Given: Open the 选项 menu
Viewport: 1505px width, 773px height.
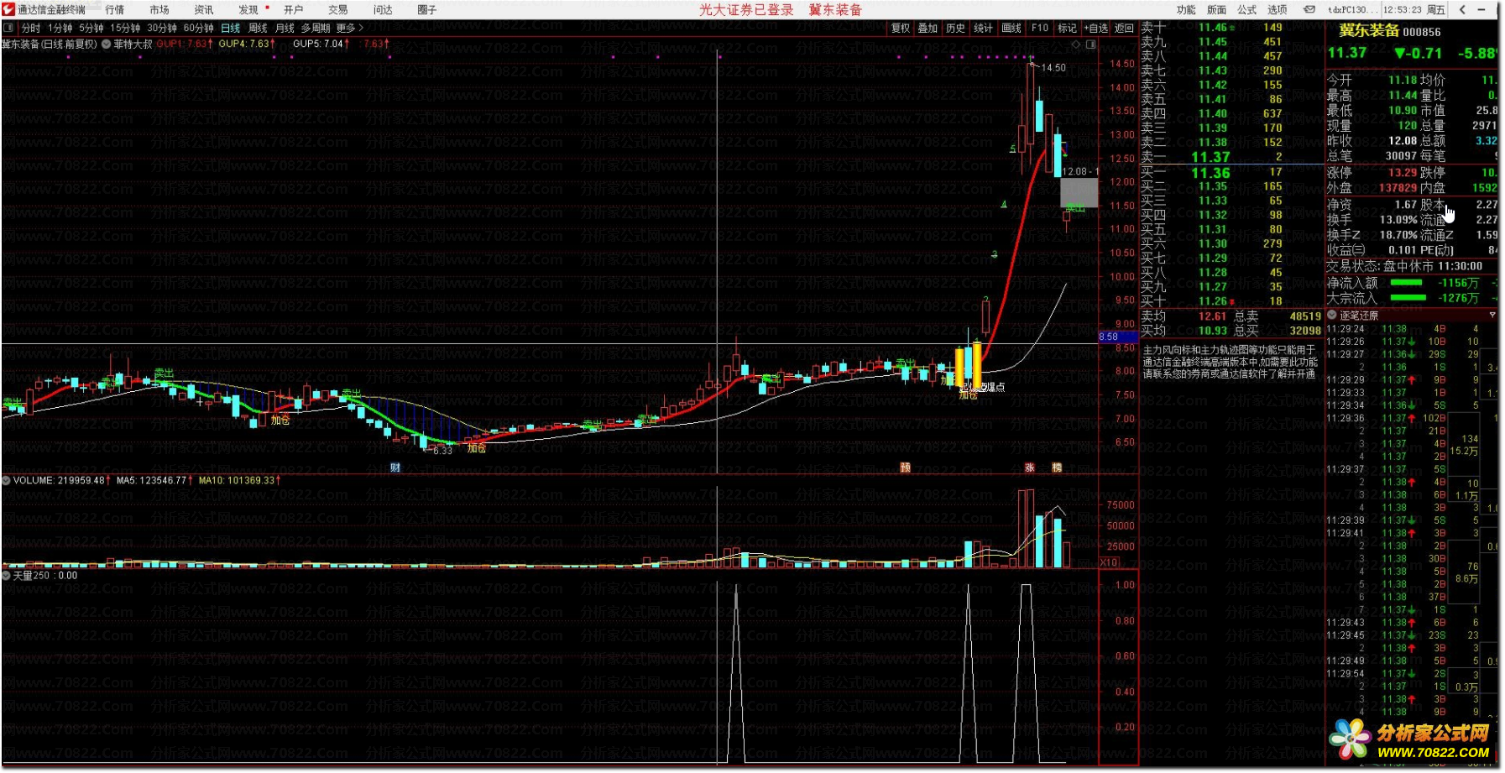Looking at the screenshot, I should coord(1277,10).
